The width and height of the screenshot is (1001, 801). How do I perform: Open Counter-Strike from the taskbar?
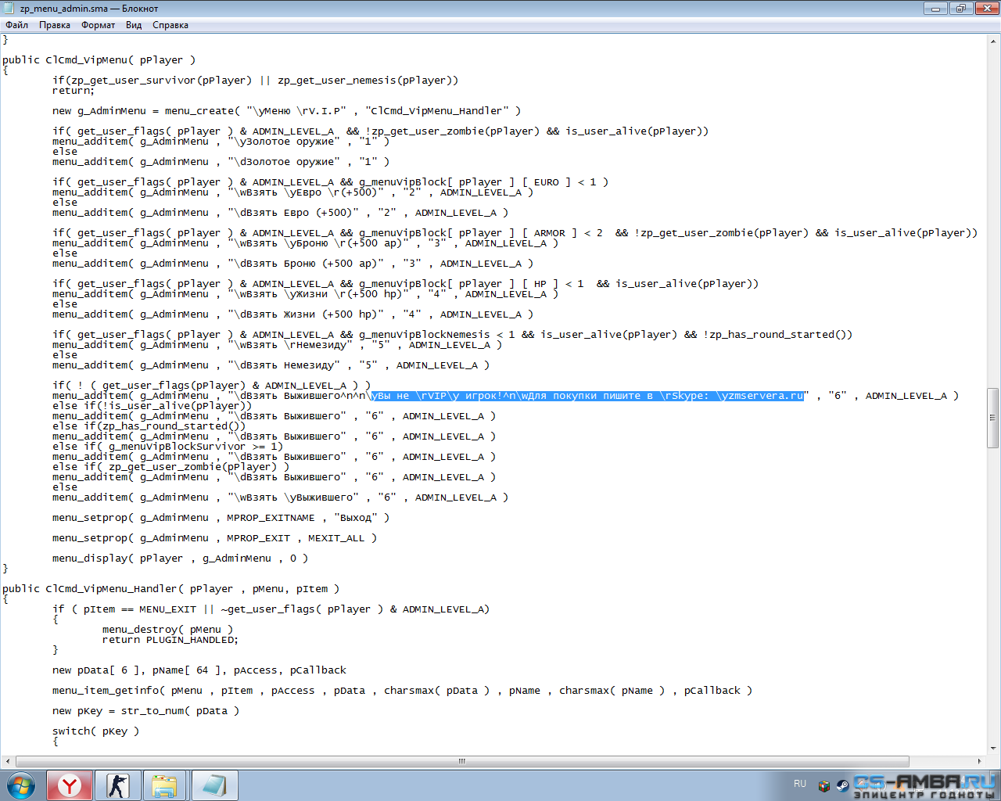coord(118,785)
